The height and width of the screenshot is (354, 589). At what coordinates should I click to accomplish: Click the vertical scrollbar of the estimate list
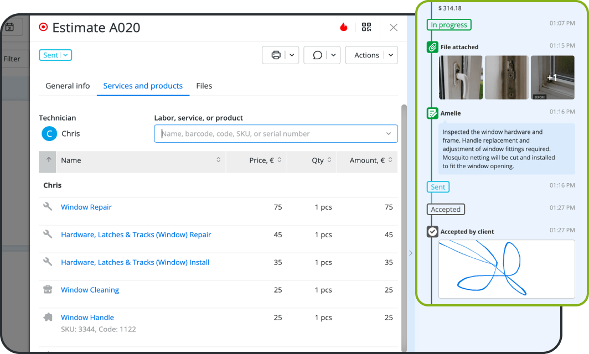coord(404,227)
